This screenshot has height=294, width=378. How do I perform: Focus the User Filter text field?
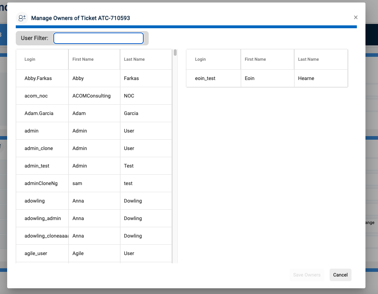pyautogui.click(x=99, y=38)
